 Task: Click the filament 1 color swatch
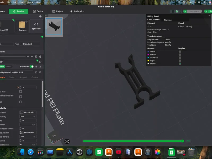point(148,26)
